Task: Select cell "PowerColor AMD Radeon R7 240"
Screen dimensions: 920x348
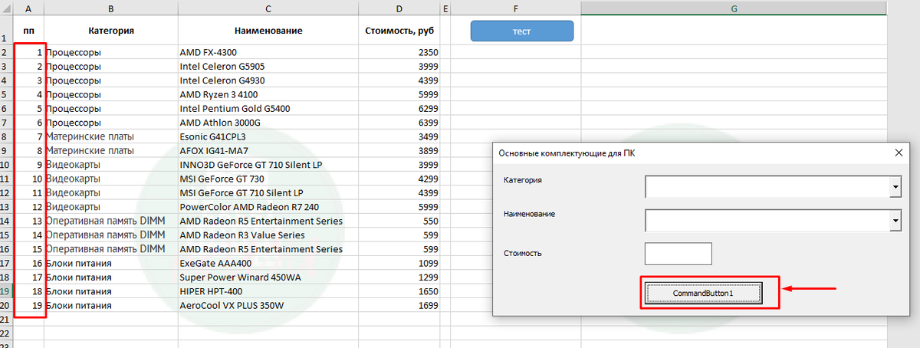Action: click(268, 207)
